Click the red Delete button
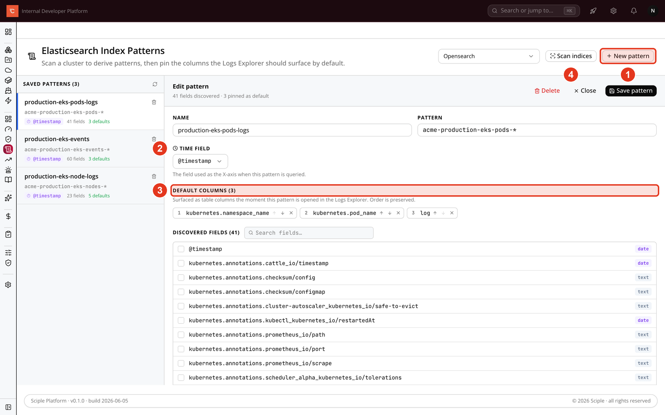The image size is (665, 415). pos(547,91)
